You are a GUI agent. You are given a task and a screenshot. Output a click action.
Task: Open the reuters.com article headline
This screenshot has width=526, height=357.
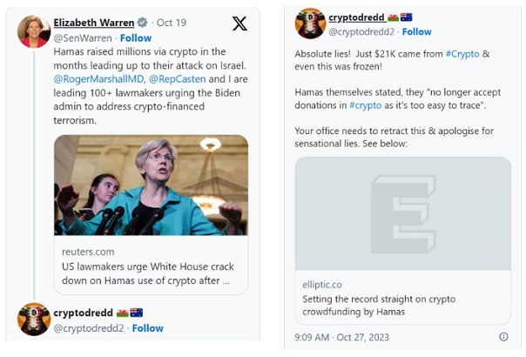[x=147, y=273]
